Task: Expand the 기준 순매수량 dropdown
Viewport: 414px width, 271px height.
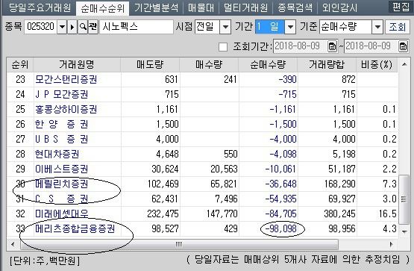Action: [x=377, y=27]
